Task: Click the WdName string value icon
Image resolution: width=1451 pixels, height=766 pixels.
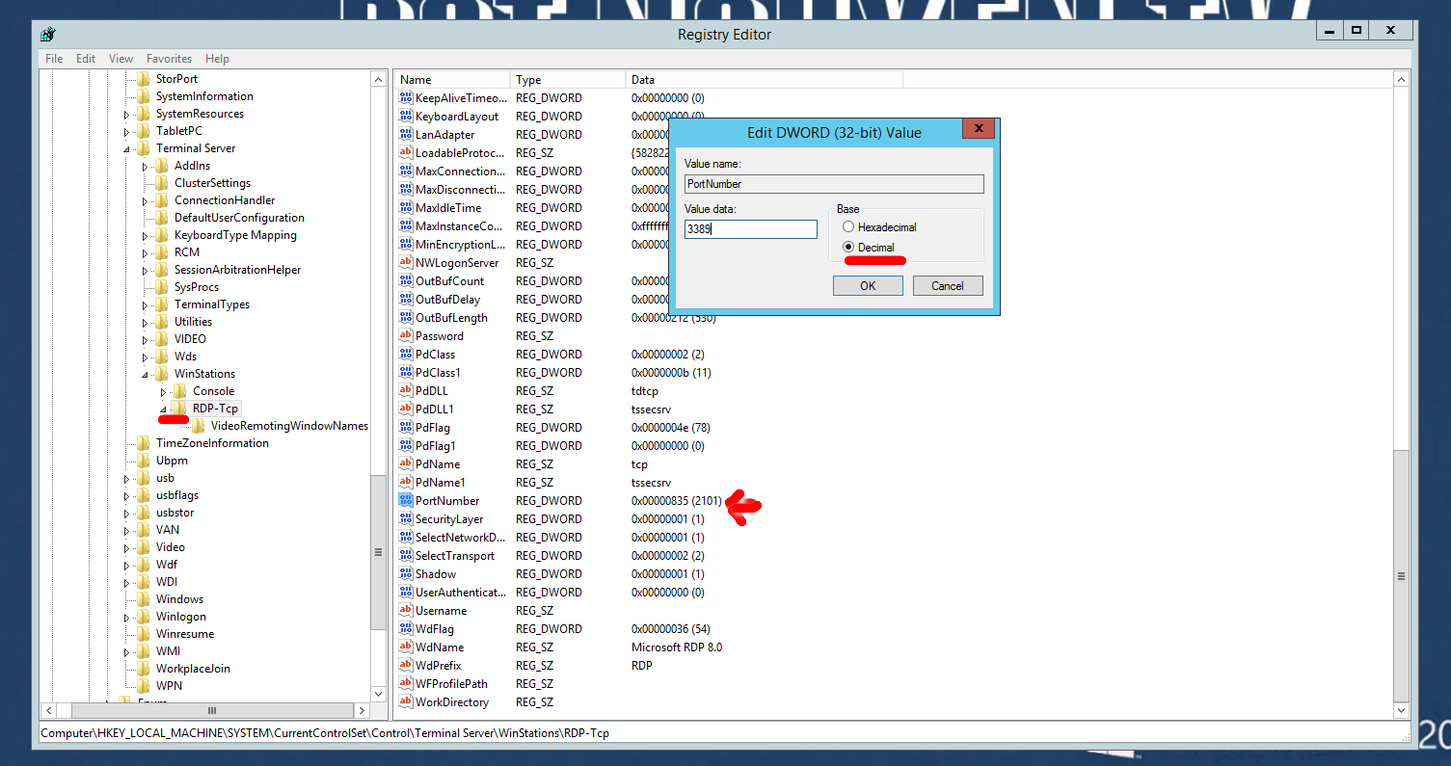Action: (406, 647)
